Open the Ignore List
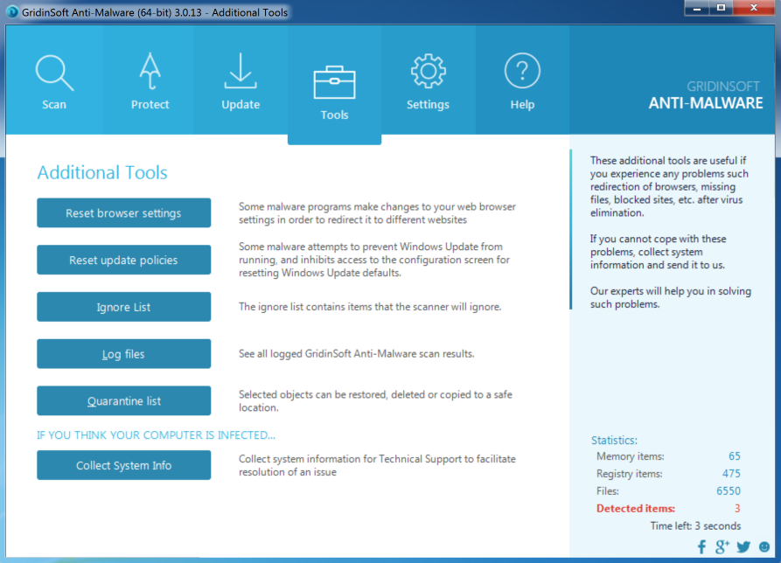Screen dimensions: 781x563 point(123,307)
